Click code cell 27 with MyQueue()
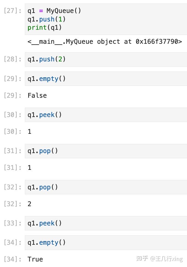The height and width of the screenshot is (267, 187). click(106, 19)
